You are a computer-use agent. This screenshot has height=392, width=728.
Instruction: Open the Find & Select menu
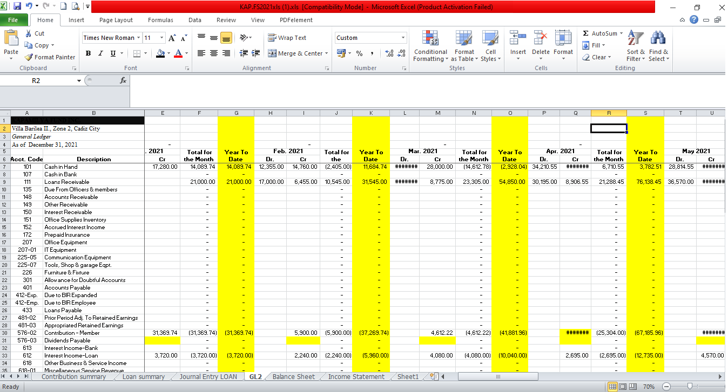click(x=659, y=47)
